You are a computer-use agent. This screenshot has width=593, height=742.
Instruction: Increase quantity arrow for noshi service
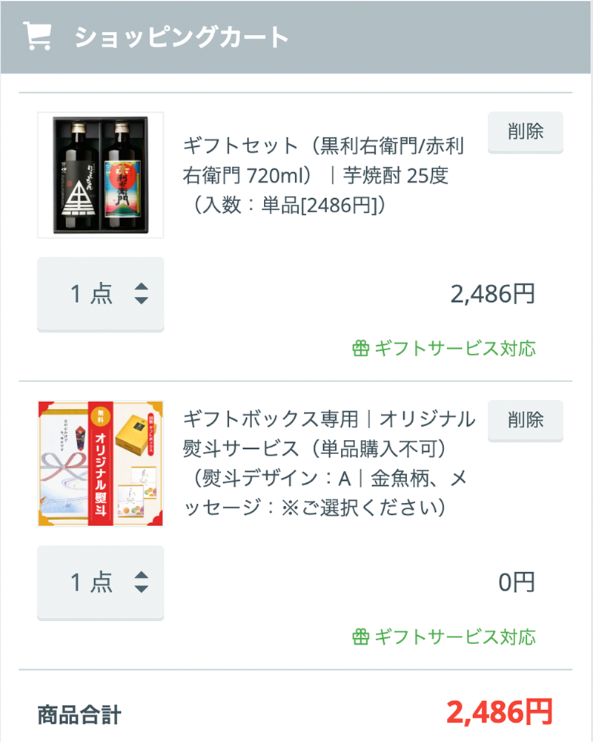point(142,575)
